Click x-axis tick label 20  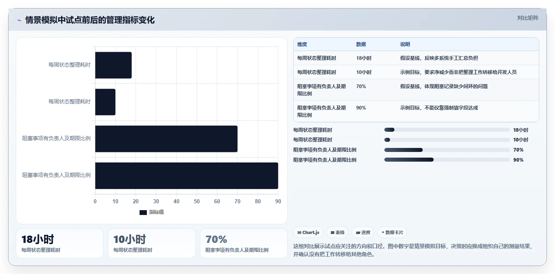pos(136,201)
